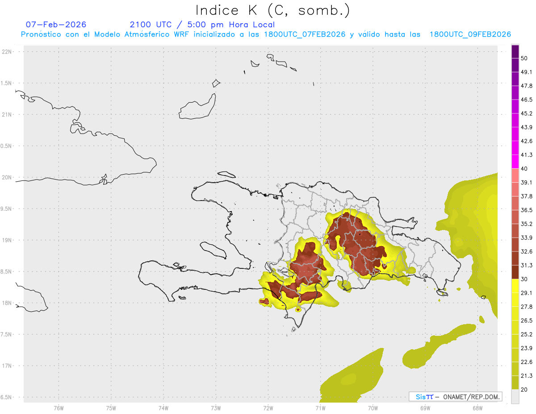Click the "22N" latitude label
The height and width of the screenshot is (414, 536).
7,51
